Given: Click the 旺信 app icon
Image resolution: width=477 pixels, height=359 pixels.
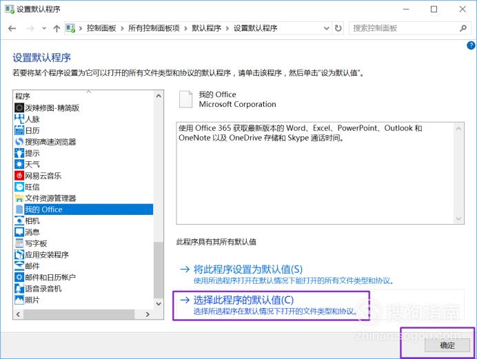Looking at the screenshot, I should tap(19, 187).
